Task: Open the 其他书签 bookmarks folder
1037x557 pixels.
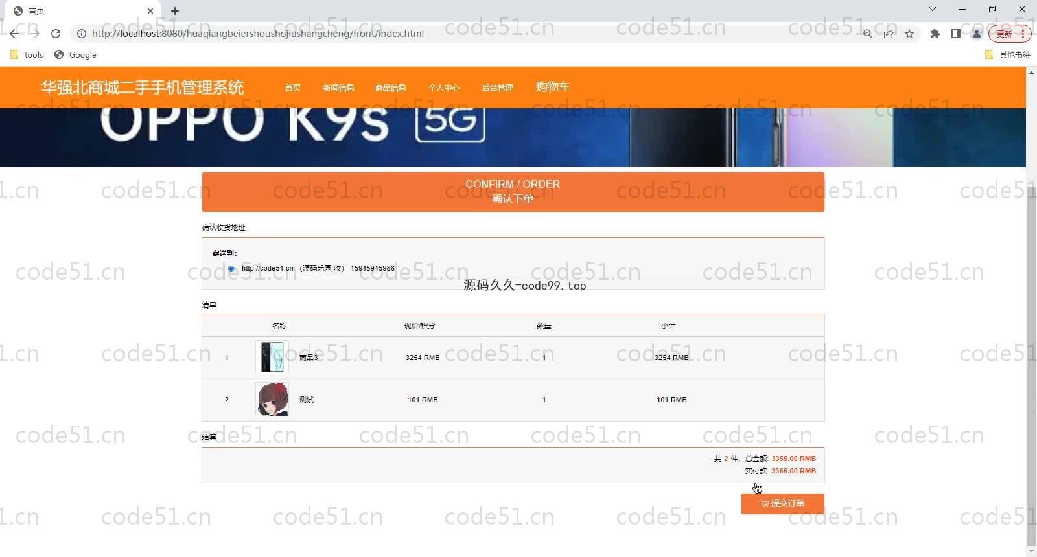Action: pyautogui.click(x=1007, y=55)
